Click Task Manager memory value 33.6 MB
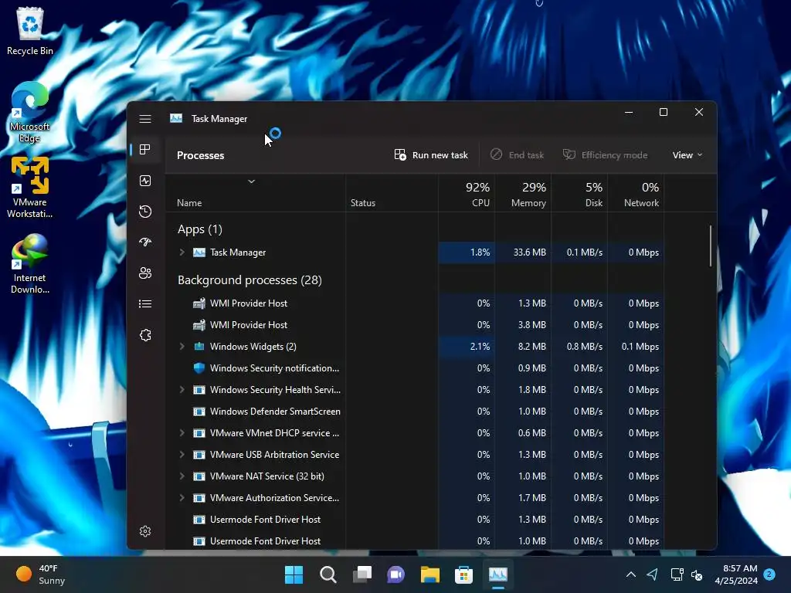Viewport: 791px width, 593px height. pos(530,252)
